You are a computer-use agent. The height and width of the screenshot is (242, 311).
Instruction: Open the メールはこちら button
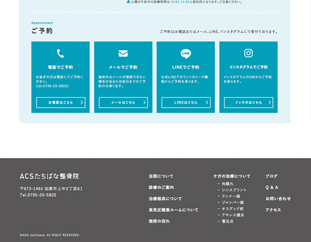(123, 103)
